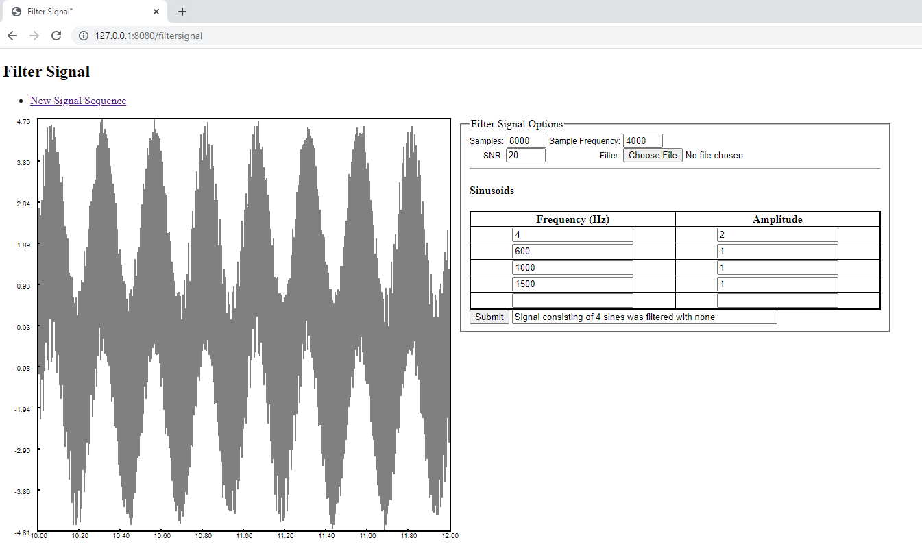Click the Filter Signal tab favicon
The image size is (922, 551).
(15, 12)
